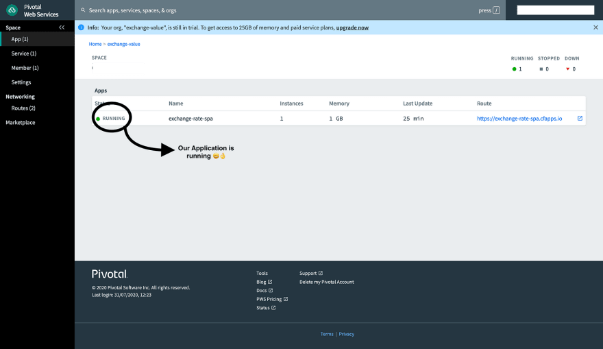This screenshot has height=349, width=603.
Task: Open Support link in footer
Action: [x=308, y=273]
